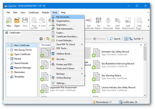Choose Address Book in Tools menu
The height and width of the screenshot is (109, 155).
[68, 54]
